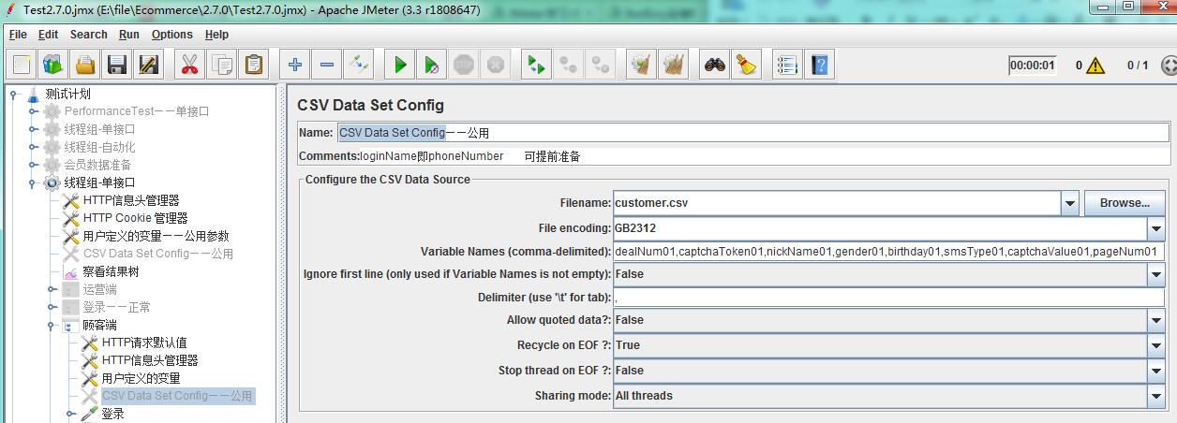Click the Remote start all icon
The image size is (1177, 423).
(x=536, y=66)
